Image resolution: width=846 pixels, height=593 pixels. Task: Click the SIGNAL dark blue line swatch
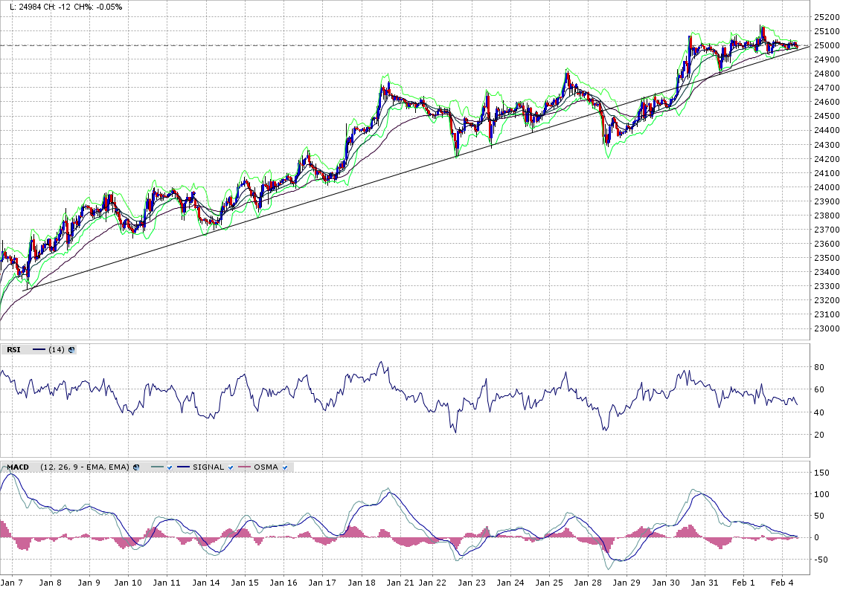pos(184,467)
